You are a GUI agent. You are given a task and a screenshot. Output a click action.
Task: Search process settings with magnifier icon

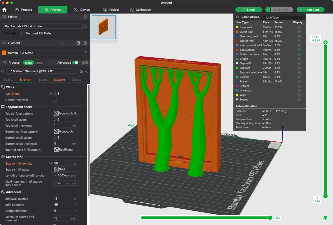[86, 71]
